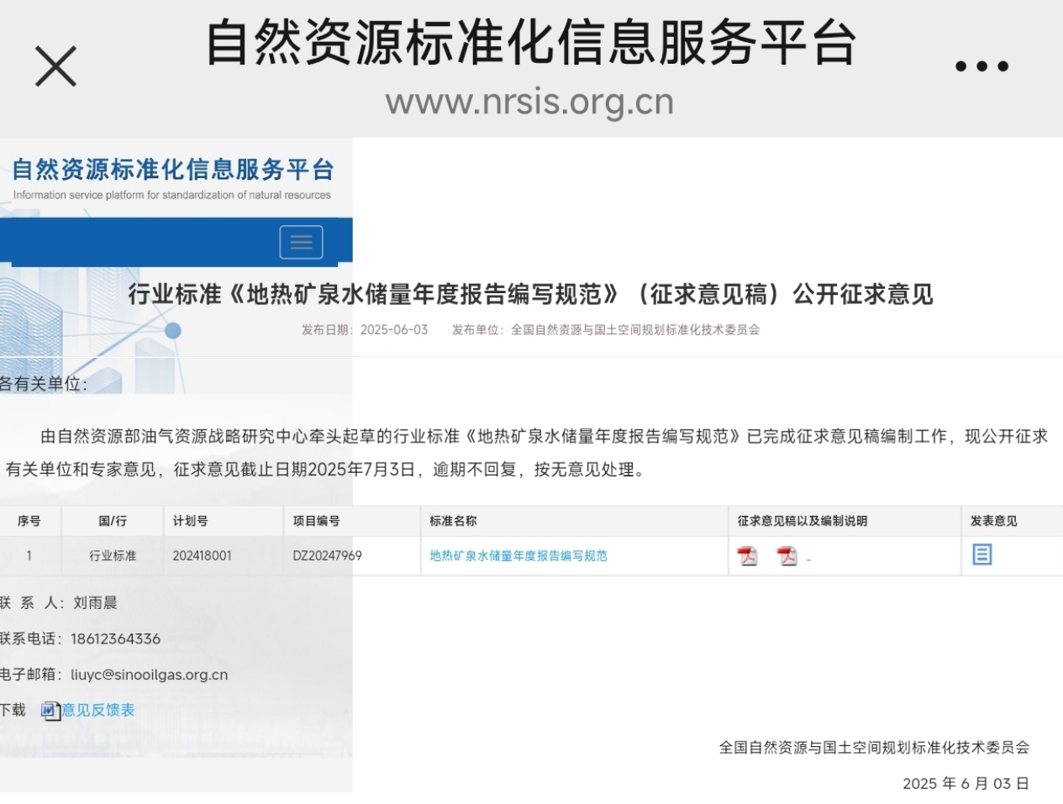
Task: Expand the hamburger navigation menu
Action: (301, 243)
